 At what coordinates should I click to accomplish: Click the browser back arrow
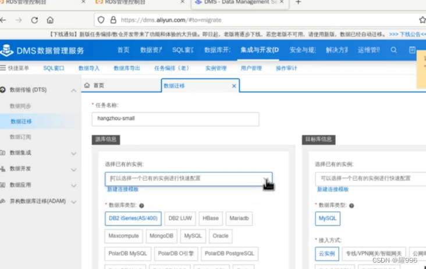3,20
